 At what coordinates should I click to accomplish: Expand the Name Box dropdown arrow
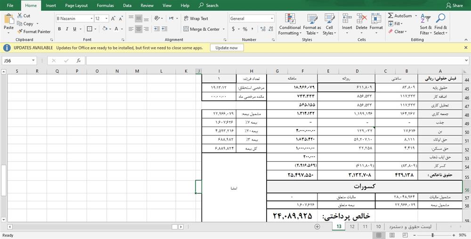(x=33, y=61)
